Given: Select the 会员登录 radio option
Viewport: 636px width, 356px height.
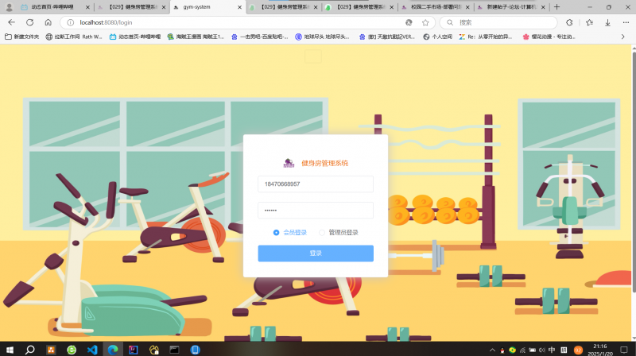Looking at the screenshot, I should [x=290, y=232].
